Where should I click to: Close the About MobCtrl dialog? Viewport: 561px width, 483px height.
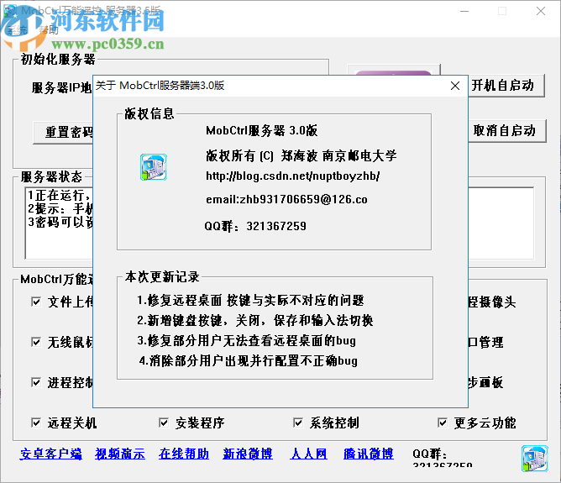point(454,86)
